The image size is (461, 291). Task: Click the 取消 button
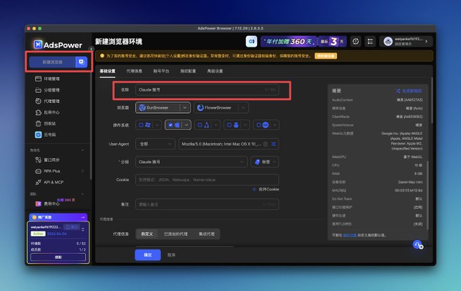pos(172,255)
